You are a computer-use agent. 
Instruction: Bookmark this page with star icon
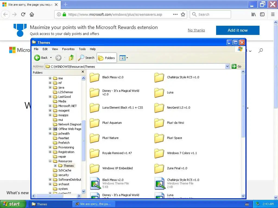183,15
